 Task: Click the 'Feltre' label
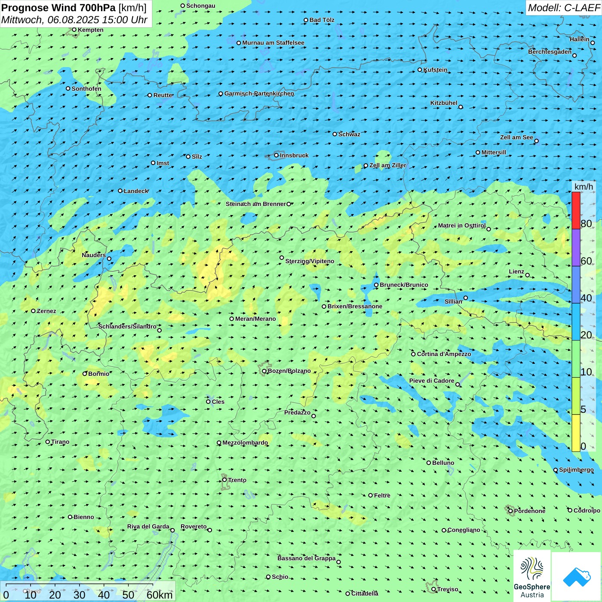coord(382,495)
